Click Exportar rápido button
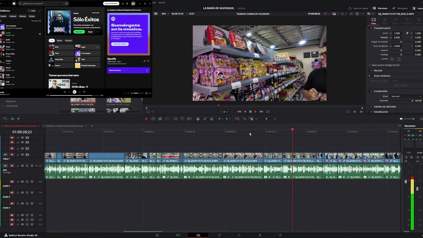The width and height of the screenshot is (423, 238). point(359,8)
